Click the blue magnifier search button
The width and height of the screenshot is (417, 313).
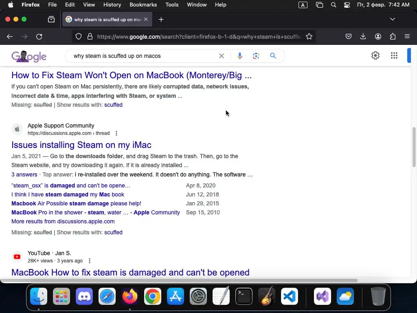tap(273, 56)
